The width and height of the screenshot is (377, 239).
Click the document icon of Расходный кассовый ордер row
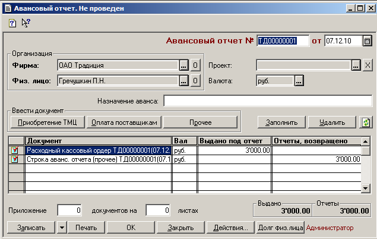[15, 150]
